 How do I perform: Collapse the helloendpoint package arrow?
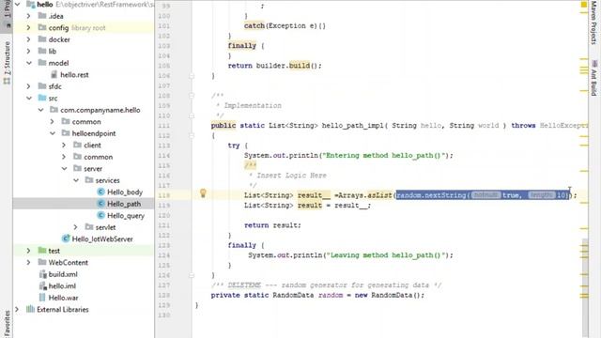click(x=53, y=133)
